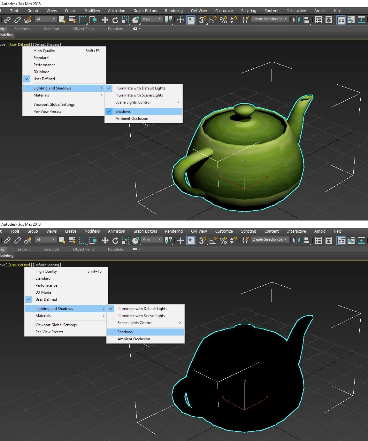Open Rendering menu in green-teapot window
The image size is (368, 441).
tap(174, 11)
